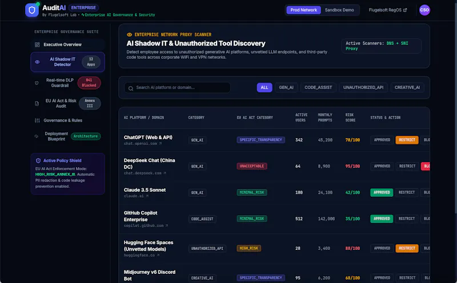Set Midjourney v6 Discord Bot to APPROVED
The width and height of the screenshot is (457, 283).
382,278
